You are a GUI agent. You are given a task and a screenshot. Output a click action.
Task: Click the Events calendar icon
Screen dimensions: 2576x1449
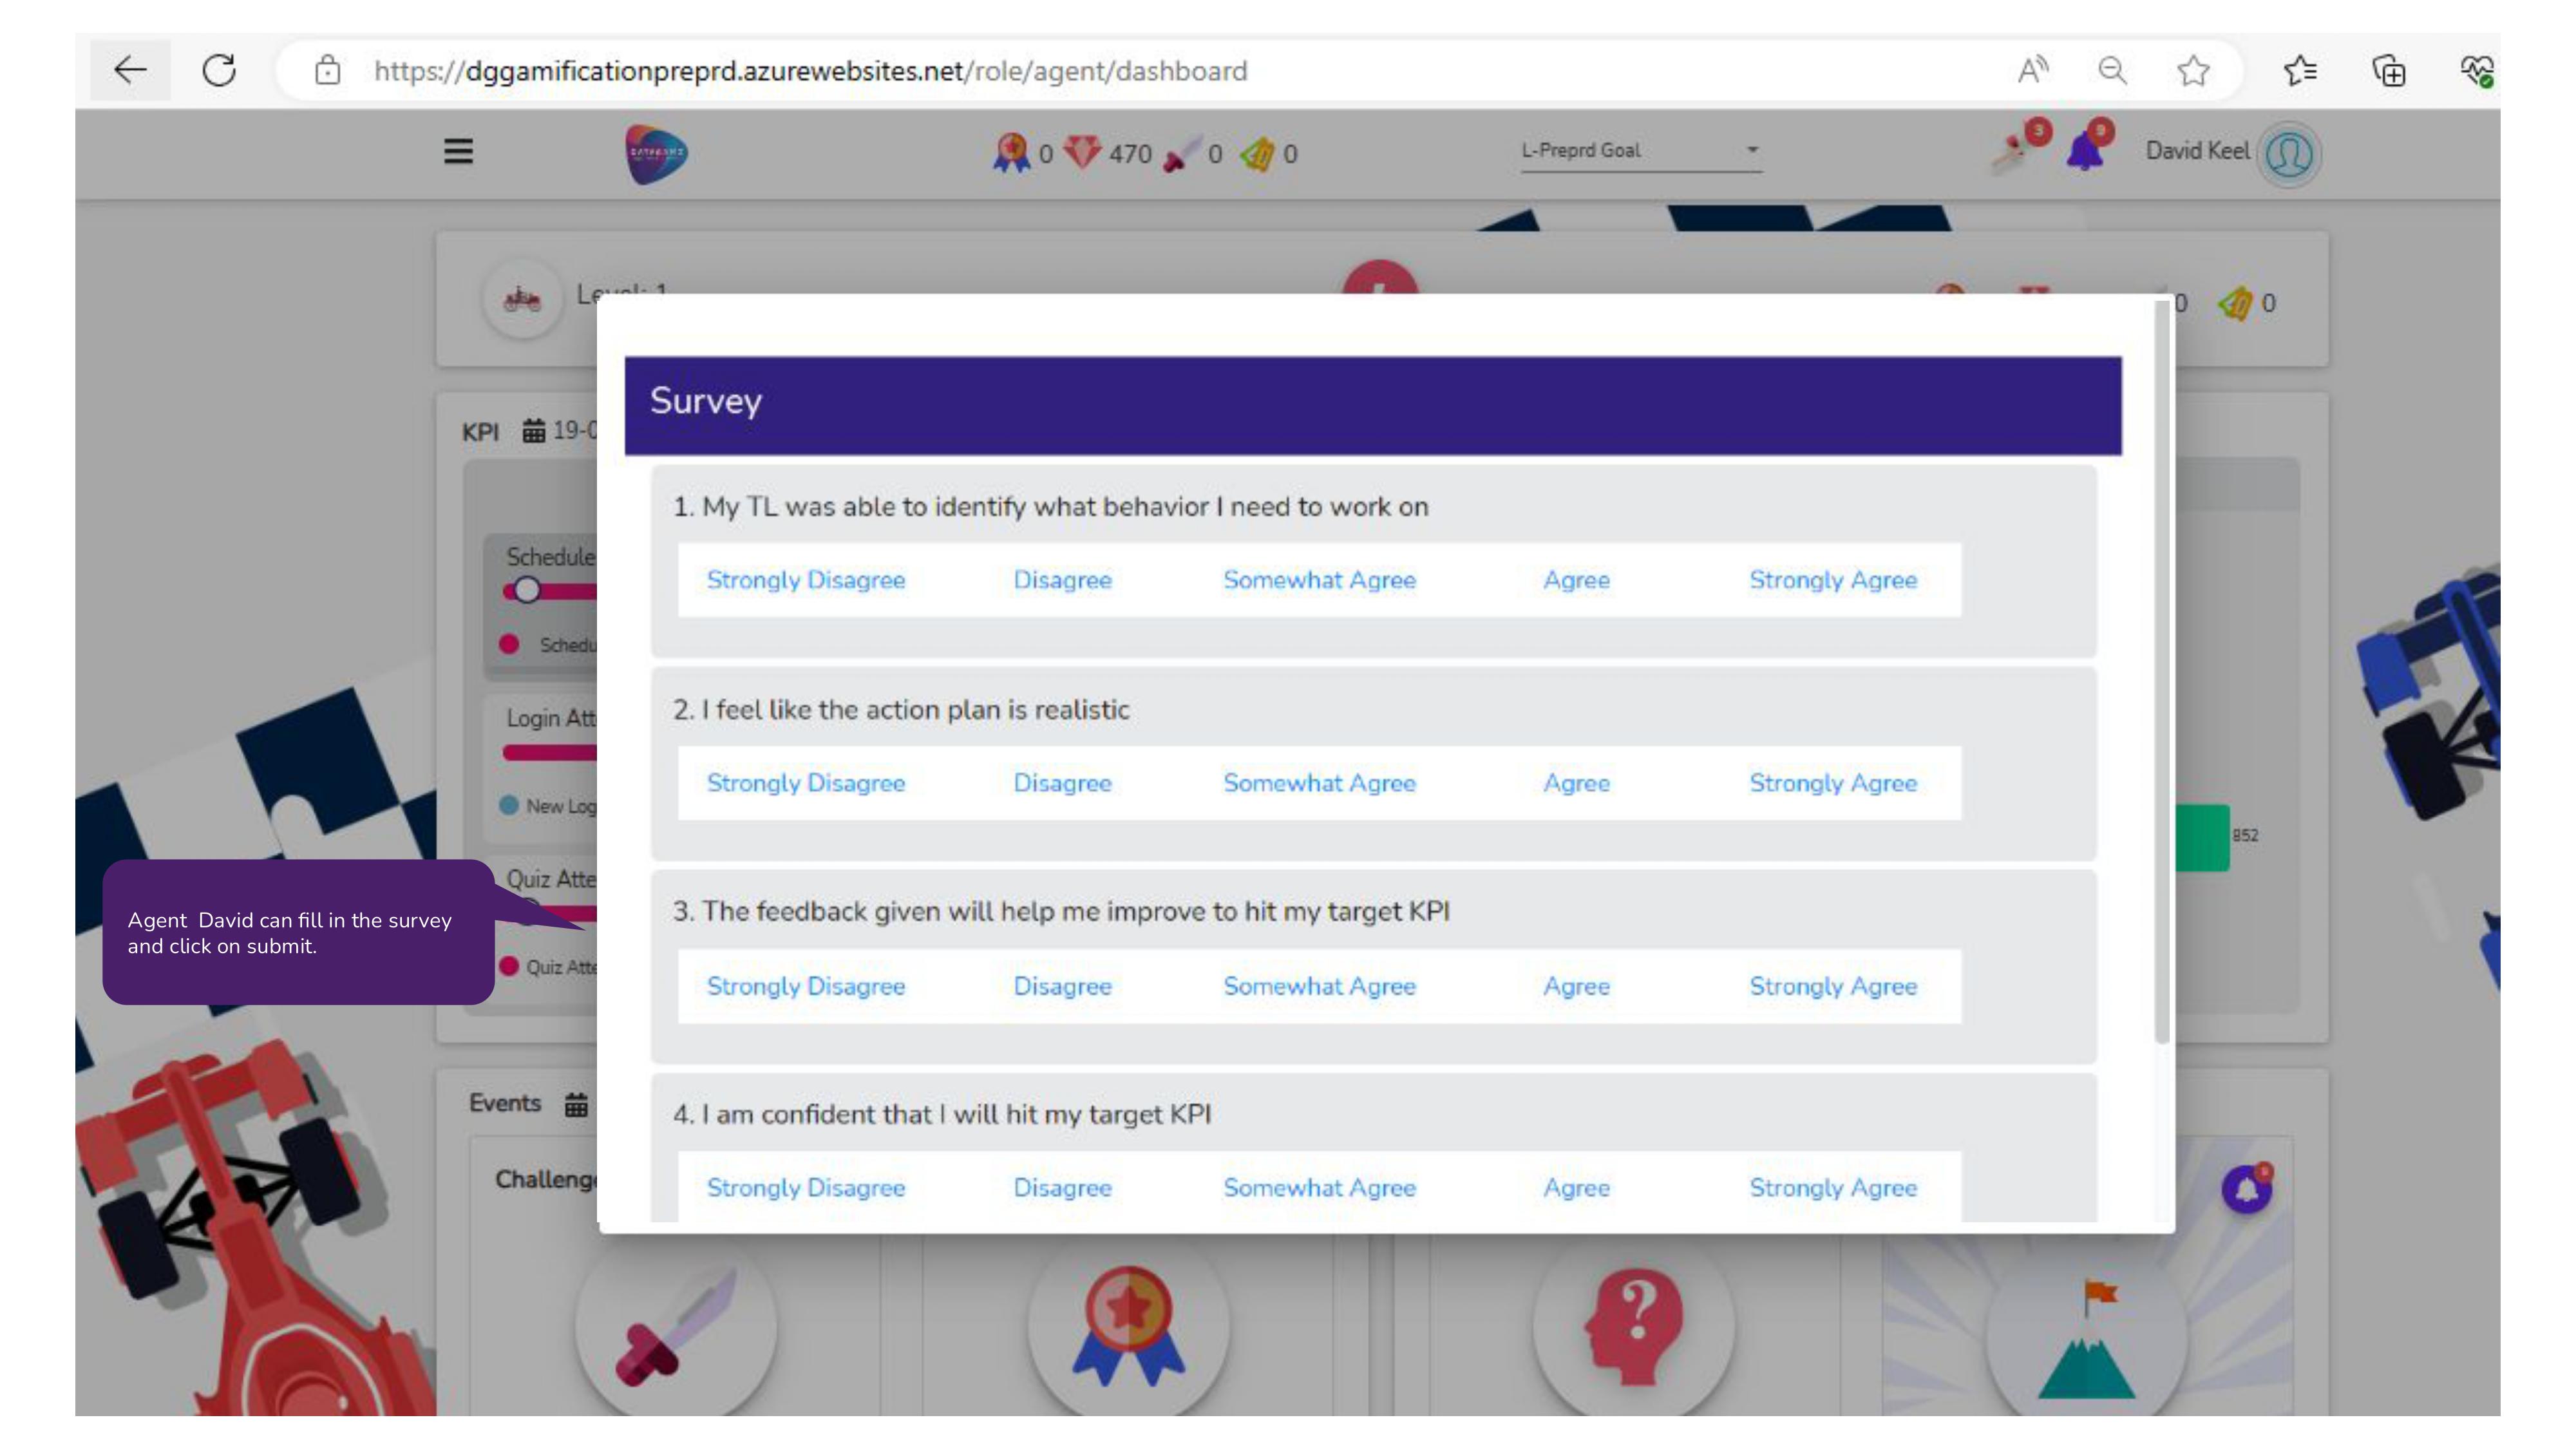point(576,1104)
